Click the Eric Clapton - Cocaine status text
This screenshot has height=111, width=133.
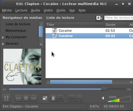(20, 106)
